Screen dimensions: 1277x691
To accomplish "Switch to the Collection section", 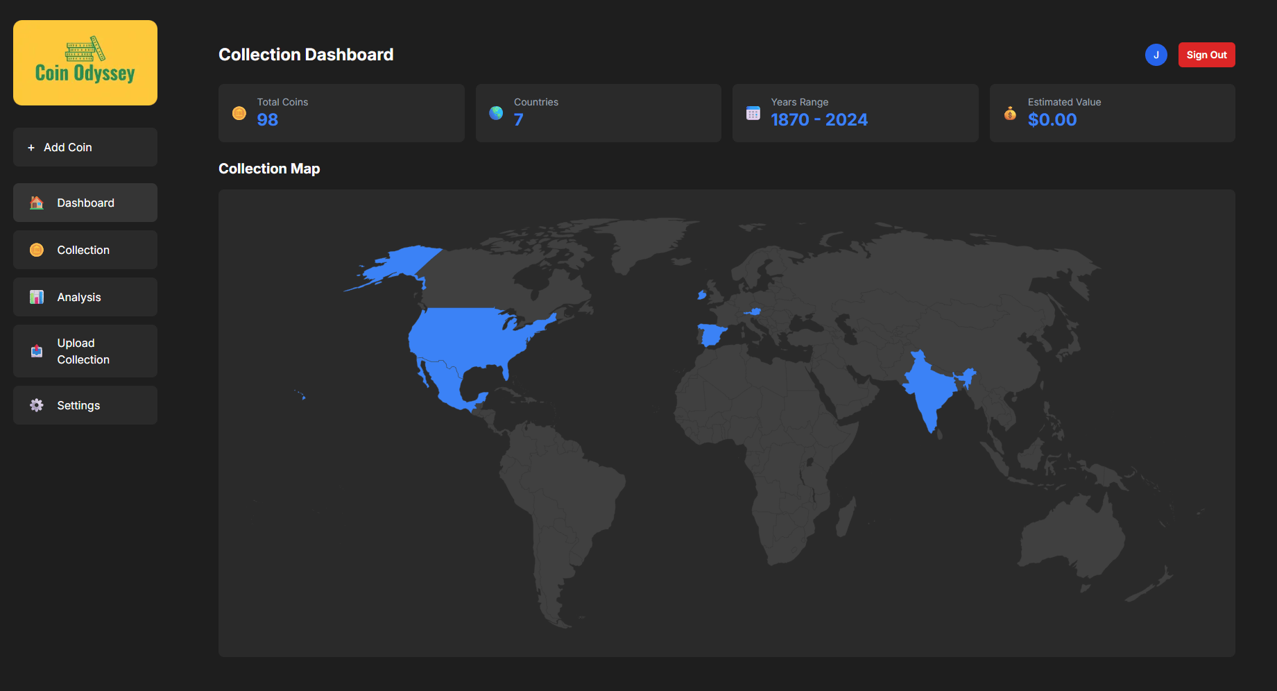I will pyautogui.click(x=83, y=249).
